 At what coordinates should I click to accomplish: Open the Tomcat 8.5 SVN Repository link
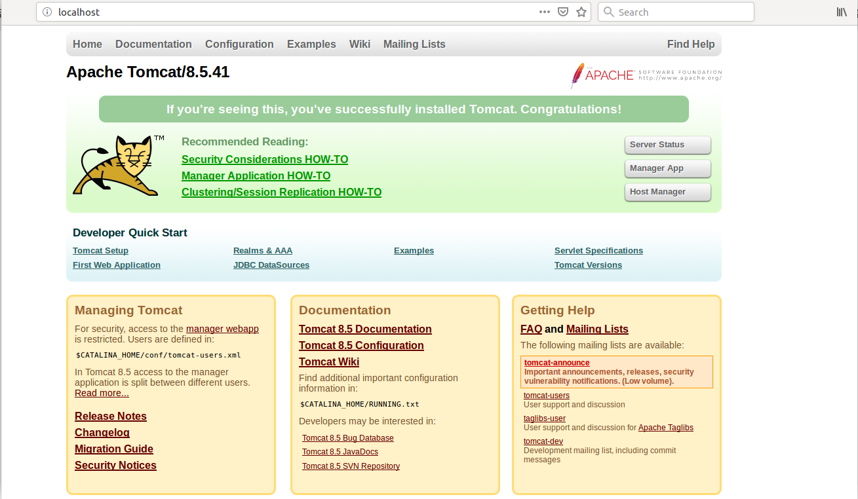coord(351,466)
